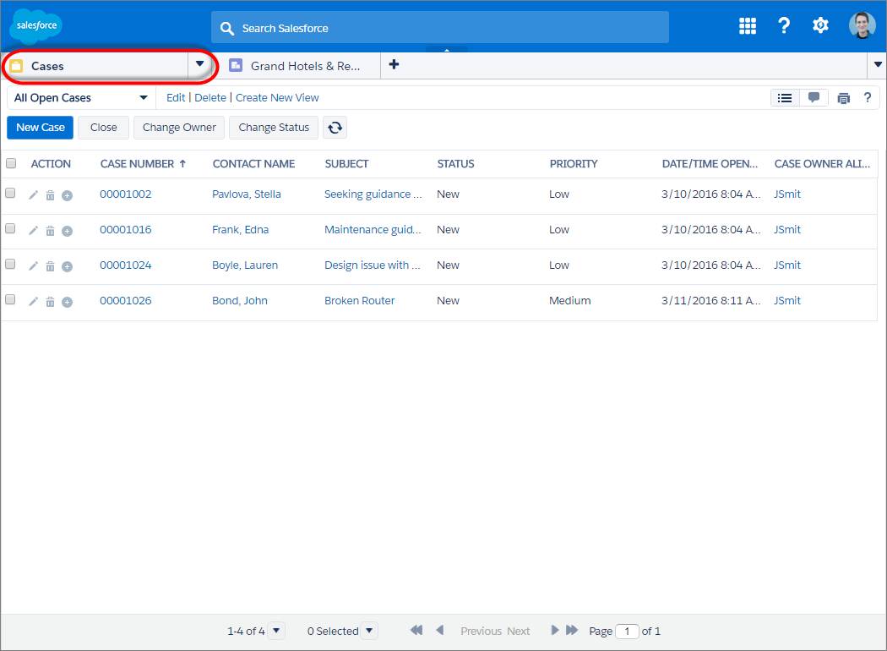Screen dimensions: 887x651
Task: Open contact Pavlova, Stella
Action: click(246, 194)
